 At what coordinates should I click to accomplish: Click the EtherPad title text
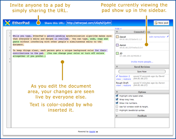21,23
